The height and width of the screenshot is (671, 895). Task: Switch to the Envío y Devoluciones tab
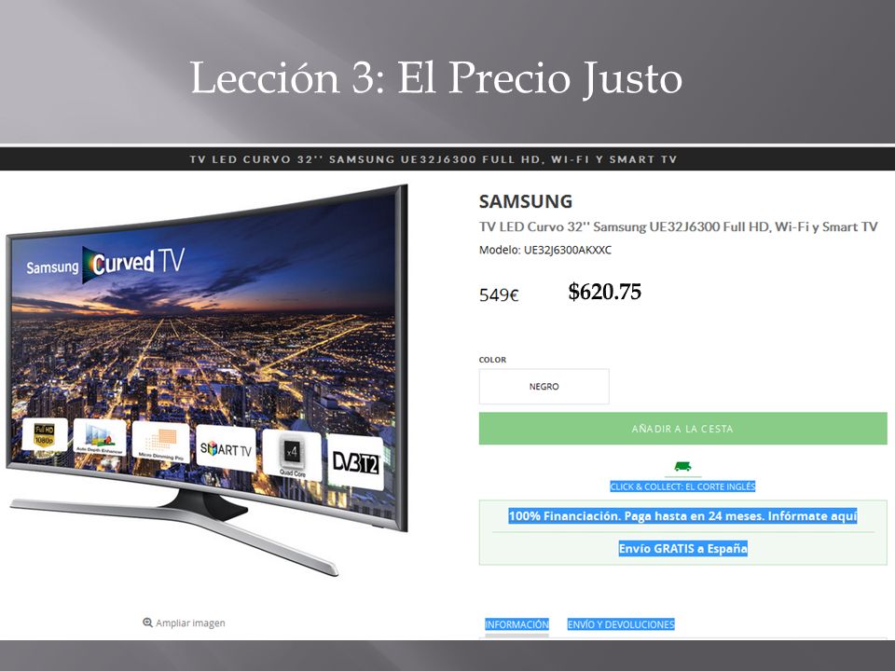point(621,624)
